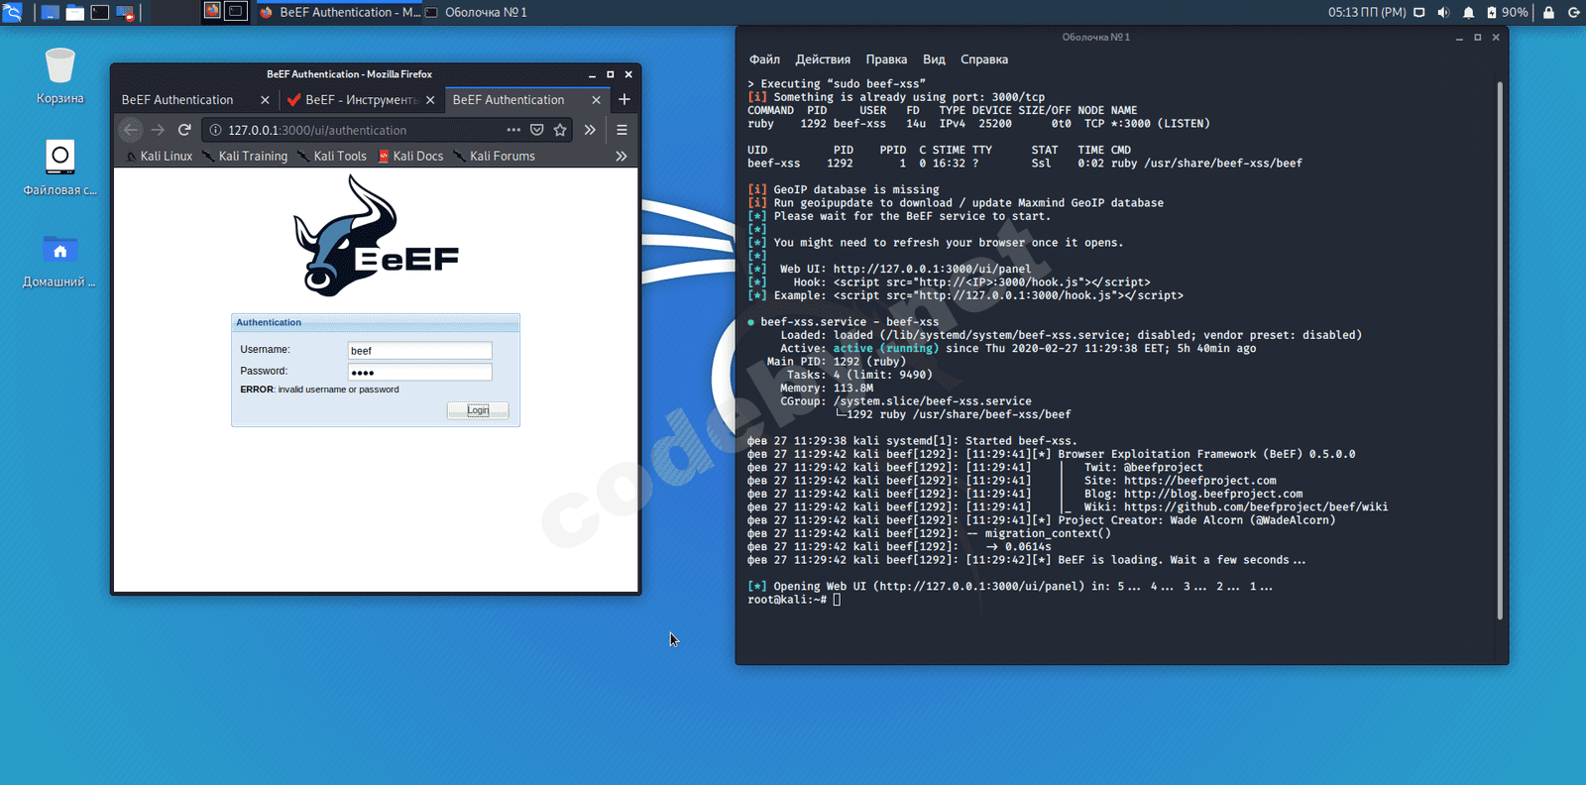
Task: Click the BeEF bull logo
Action: (x=376, y=236)
